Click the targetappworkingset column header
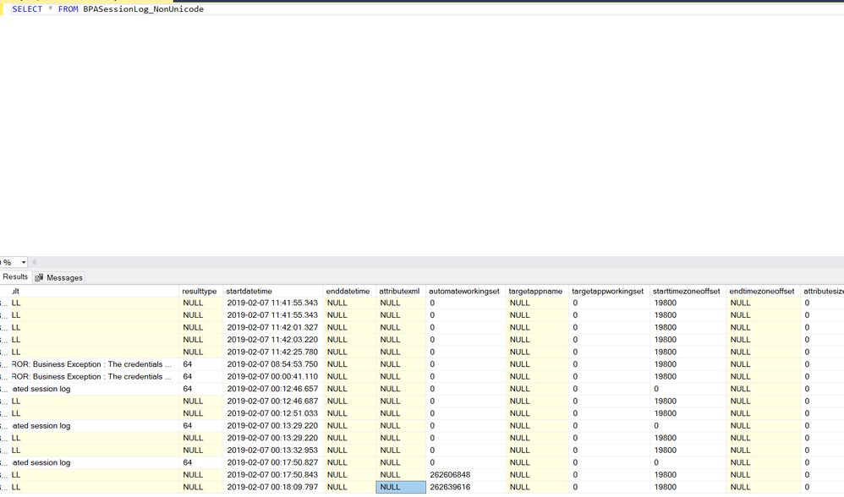The image size is (844, 497). pos(607,291)
